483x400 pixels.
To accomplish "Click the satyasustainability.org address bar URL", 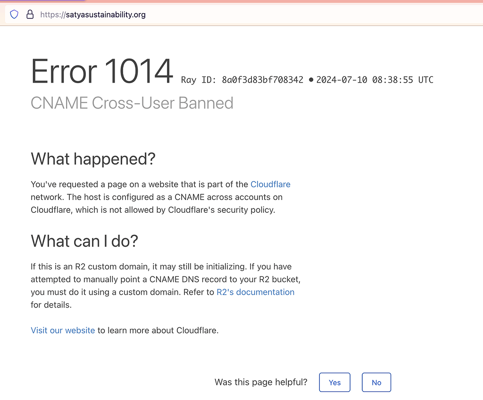I will point(93,15).
